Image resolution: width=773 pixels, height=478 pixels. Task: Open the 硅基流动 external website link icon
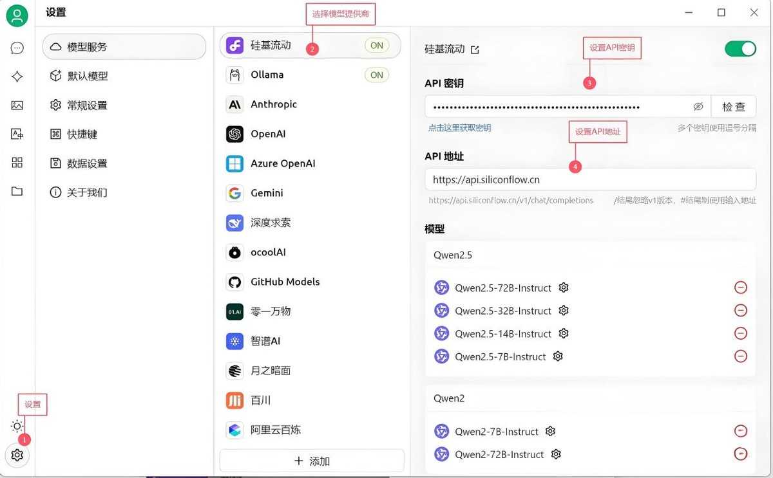[475, 50]
